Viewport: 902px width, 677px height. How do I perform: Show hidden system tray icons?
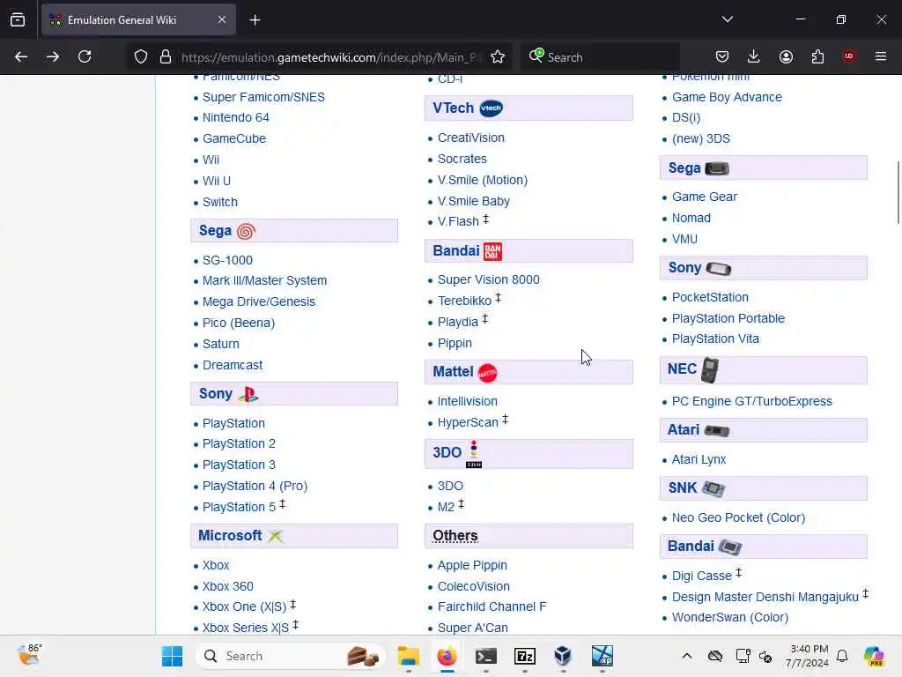point(687,656)
